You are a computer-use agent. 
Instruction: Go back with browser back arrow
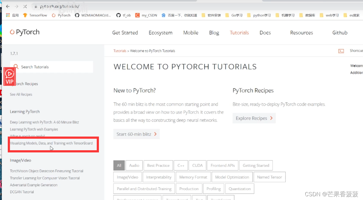pos(8,7)
